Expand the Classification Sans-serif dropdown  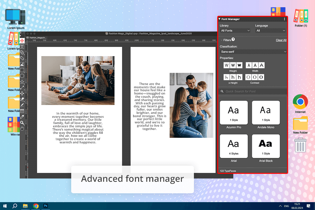[253, 52]
